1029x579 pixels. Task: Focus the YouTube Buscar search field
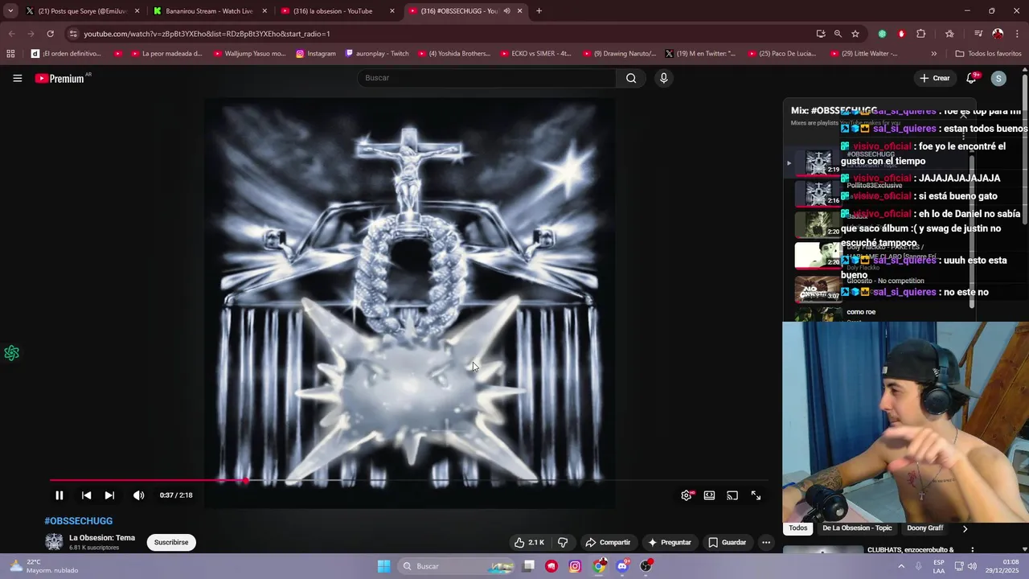486,78
